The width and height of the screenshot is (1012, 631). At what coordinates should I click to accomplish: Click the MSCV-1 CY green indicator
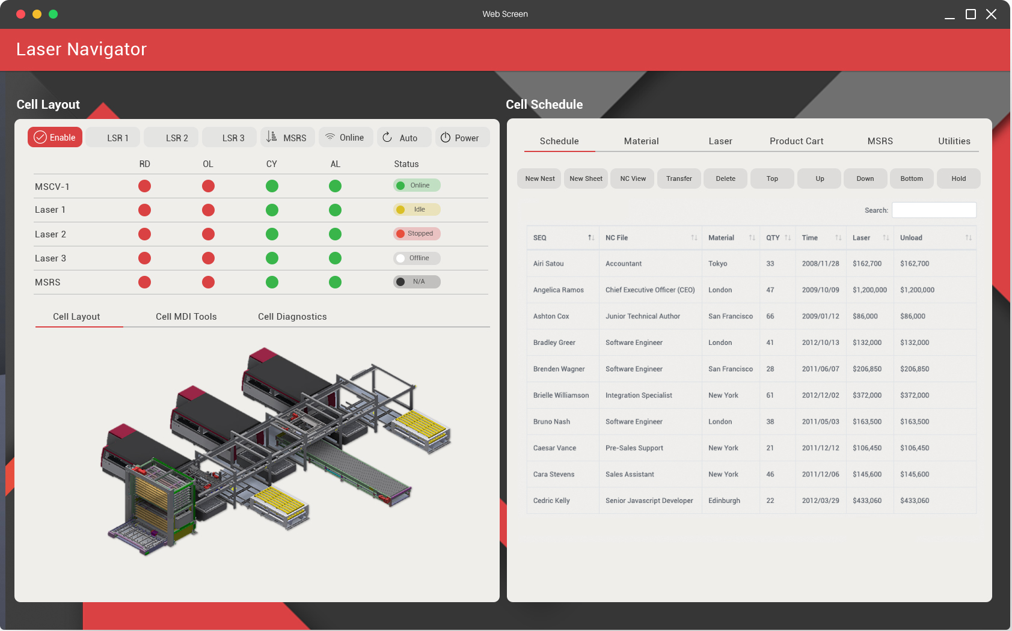click(x=272, y=186)
